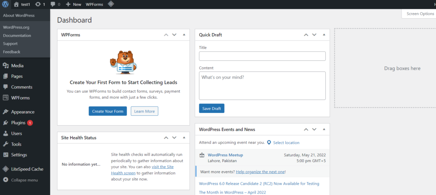Collapse the WPForms widget panel
Screen dimensions: 436x195
(184, 35)
